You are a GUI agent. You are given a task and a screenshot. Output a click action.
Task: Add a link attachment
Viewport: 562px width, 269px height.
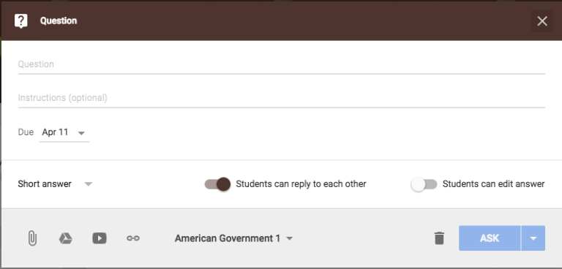click(x=133, y=238)
